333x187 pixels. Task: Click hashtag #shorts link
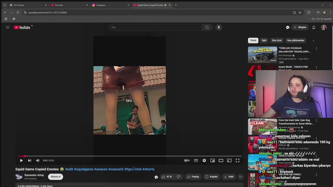click(x=148, y=169)
